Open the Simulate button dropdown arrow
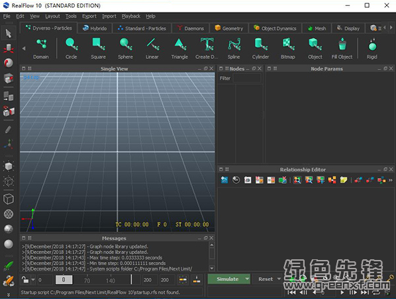The image size is (396, 299). pyautogui.click(x=247, y=279)
